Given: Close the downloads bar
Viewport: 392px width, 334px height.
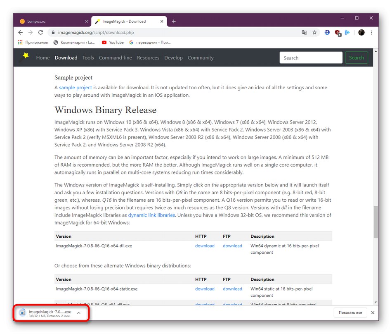Looking at the screenshot, I should tap(373, 313).
